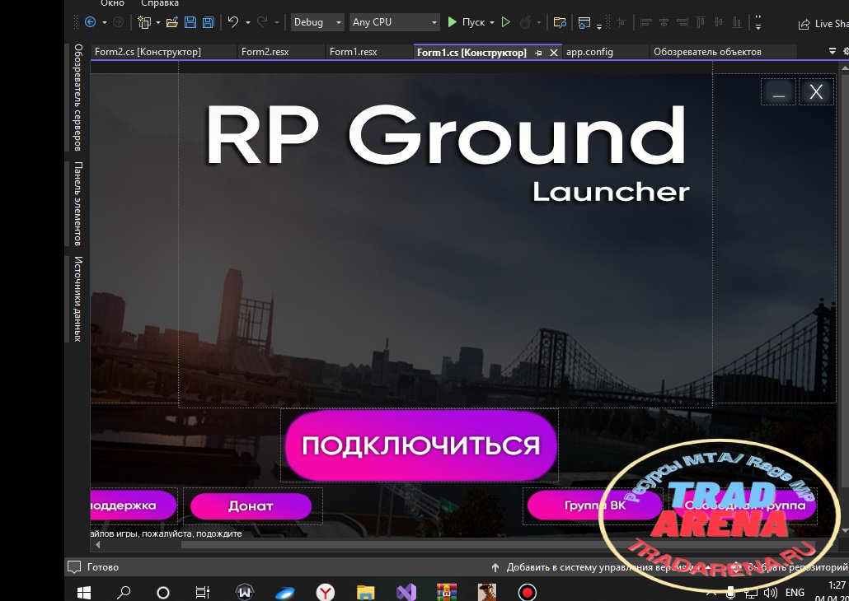Expand the Any CPU platform dropdown
This screenshot has height=601, width=849.
click(x=394, y=22)
